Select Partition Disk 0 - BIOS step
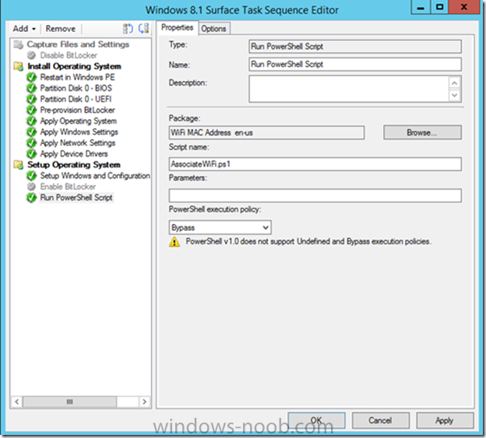This screenshot has width=486, height=438. point(76,88)
